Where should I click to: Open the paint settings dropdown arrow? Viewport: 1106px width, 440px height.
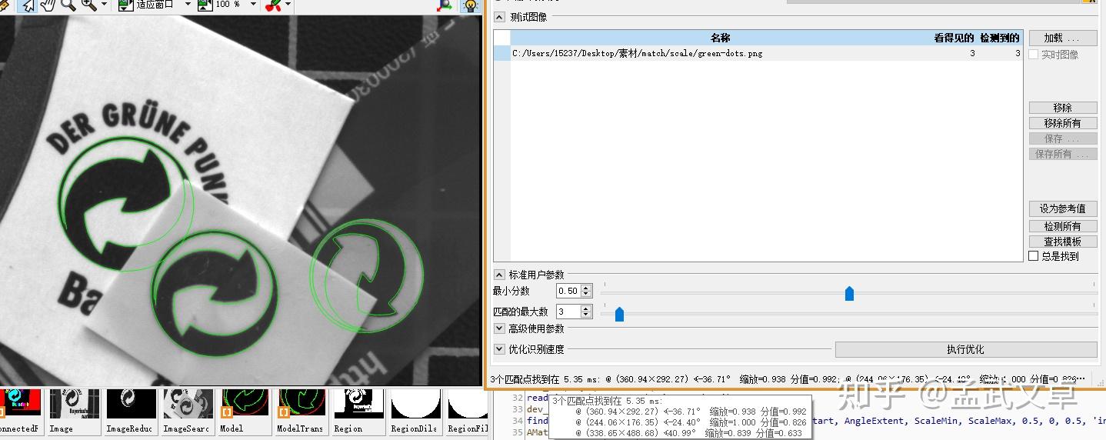tap(288, 5)
